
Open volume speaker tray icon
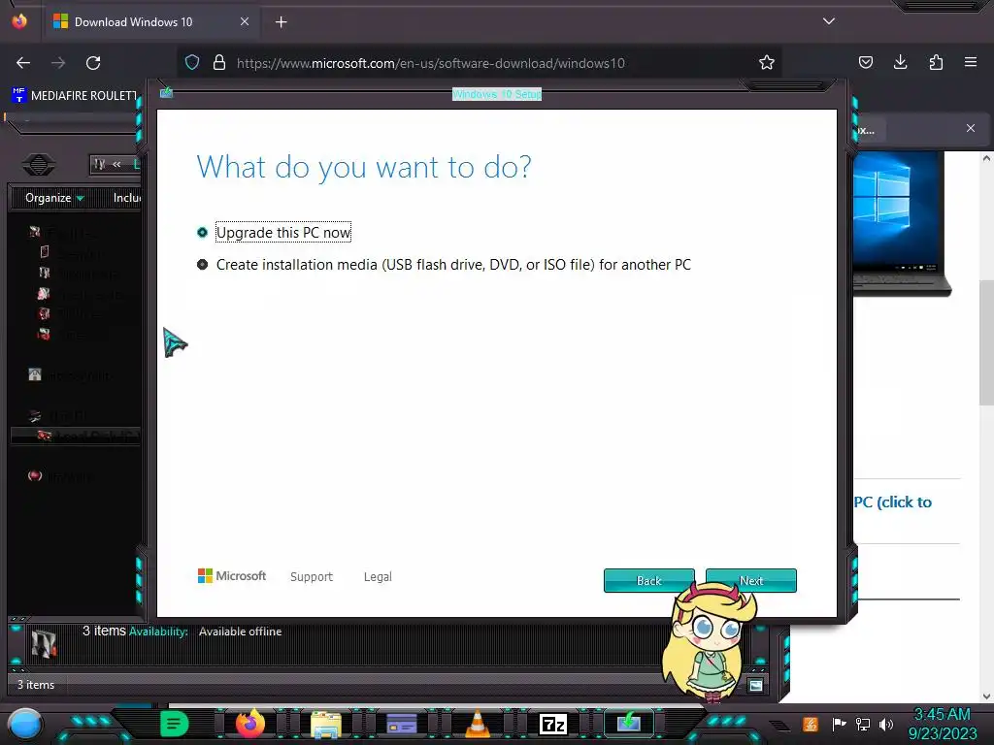click(x=886, y=724)
